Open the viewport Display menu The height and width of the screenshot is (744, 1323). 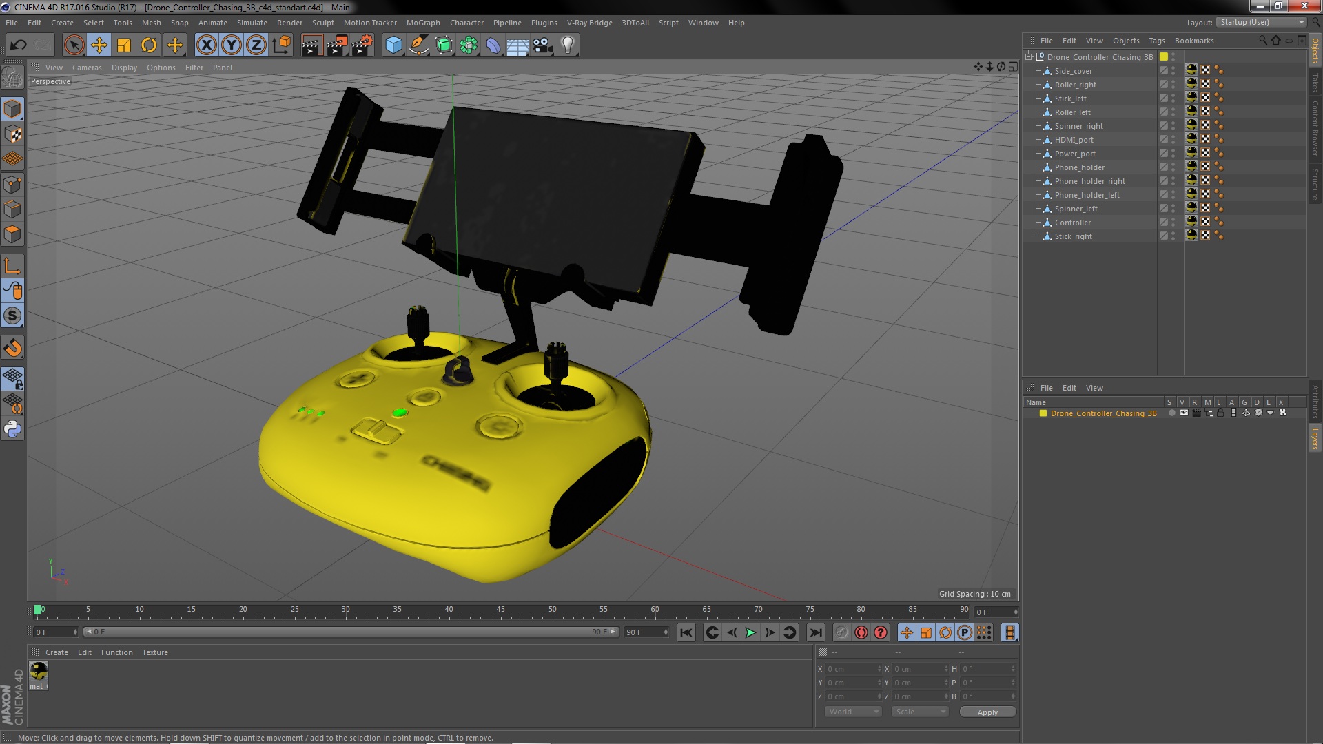click(x=125, y=68)
